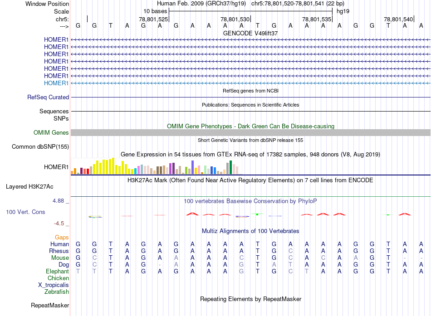431x316 pixels.
Task: Click the Mouse alignment row label
Action: (60, 258)
